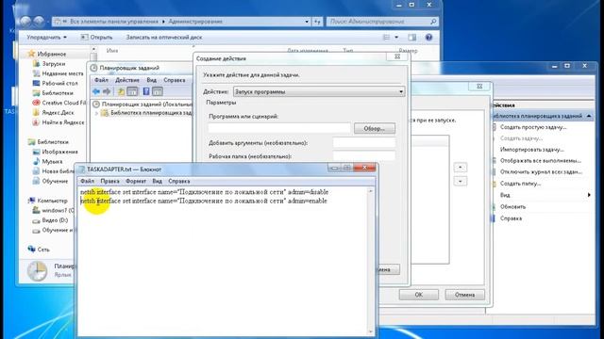This screenshot has height=339, width=604.
Task: Click the netsh line ending admin=enable
Action: click(204, 201)
